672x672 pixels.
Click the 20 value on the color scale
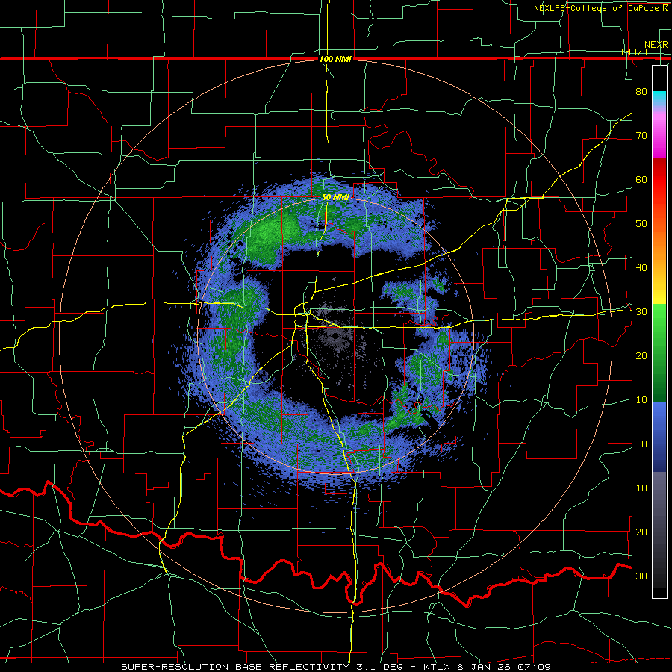coord(641,356)
